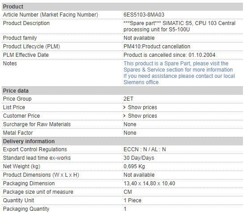Screen dimensions: 247x213
Task: Click the red arrow beside Customer Price
Action: pyautogui.click(x=125, y=116)
